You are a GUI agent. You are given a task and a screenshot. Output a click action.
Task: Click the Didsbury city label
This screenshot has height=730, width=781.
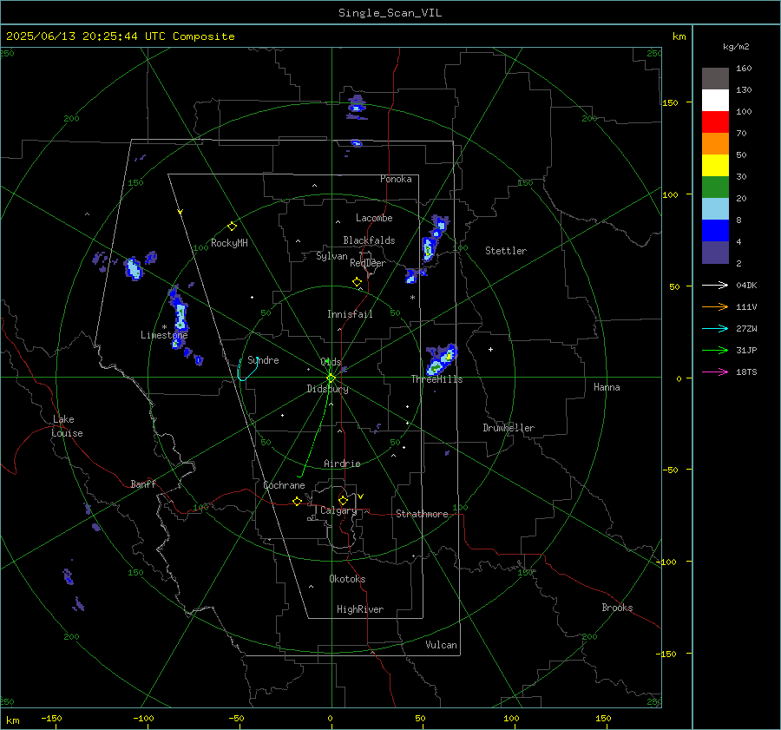pyautogui.click(x=327, y=389)
